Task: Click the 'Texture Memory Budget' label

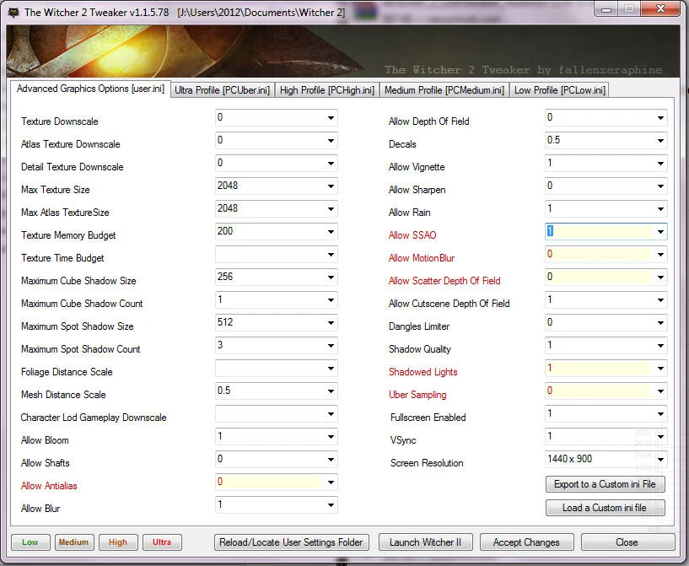Action: point(68,235)
